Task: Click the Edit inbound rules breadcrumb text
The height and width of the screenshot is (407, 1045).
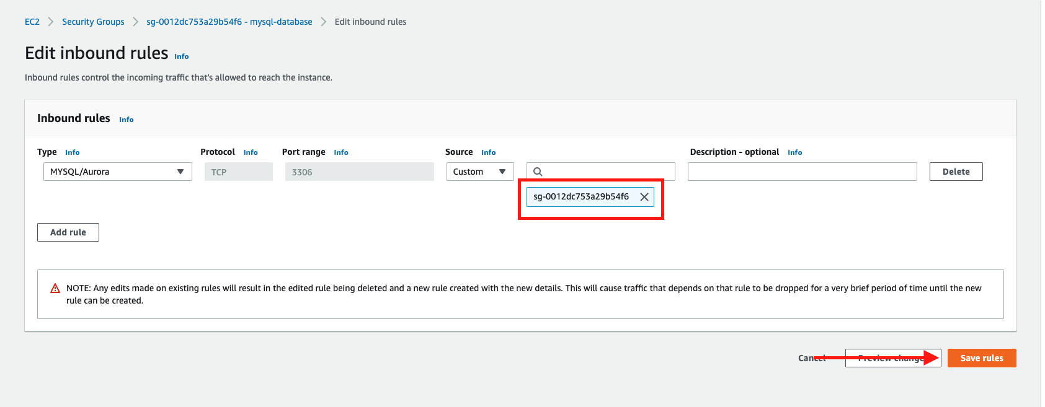Action: pyautogui.click(x=371, y=22)
